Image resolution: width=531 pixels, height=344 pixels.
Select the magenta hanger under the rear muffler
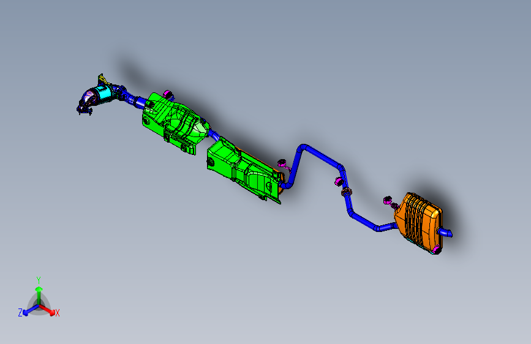click(x=437, y=250)
